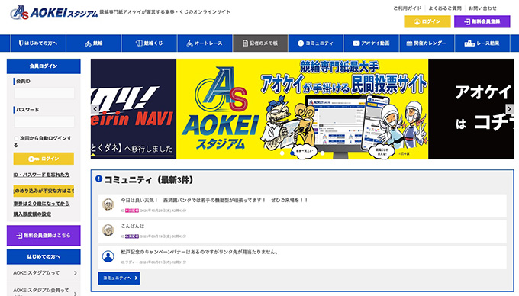
Task: Open the オートレース nav tab
Action: click(x=205, y=43)
